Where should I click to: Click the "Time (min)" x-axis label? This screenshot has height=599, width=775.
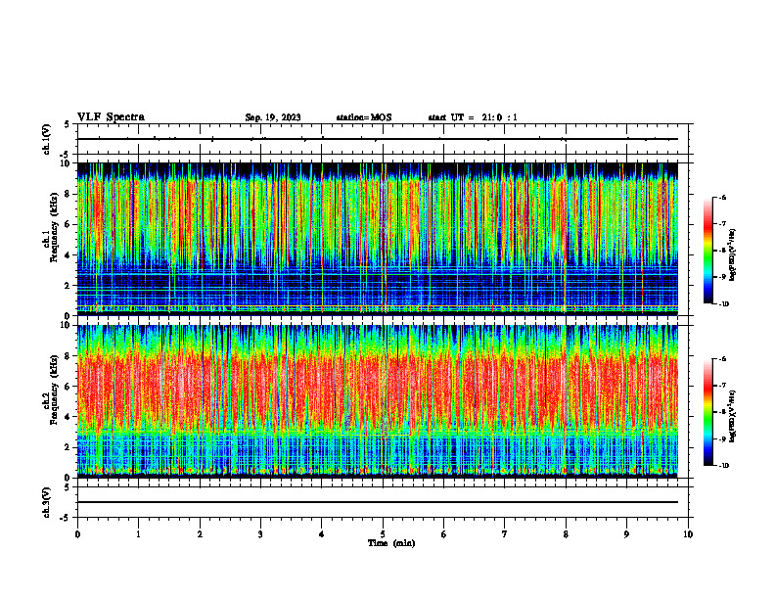tap(391, 543)
